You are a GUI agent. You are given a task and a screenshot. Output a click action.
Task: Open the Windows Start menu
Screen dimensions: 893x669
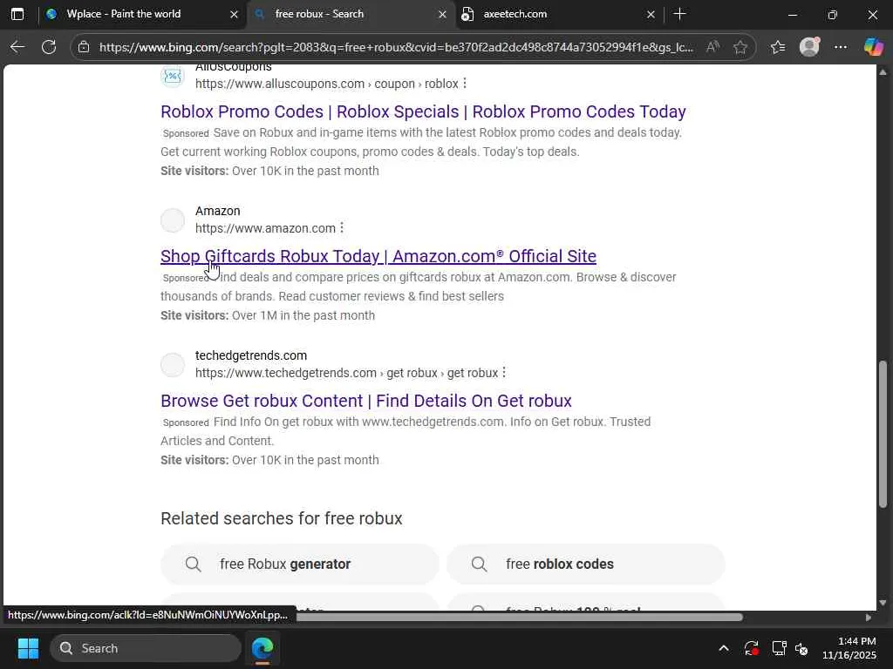point(28,648)
